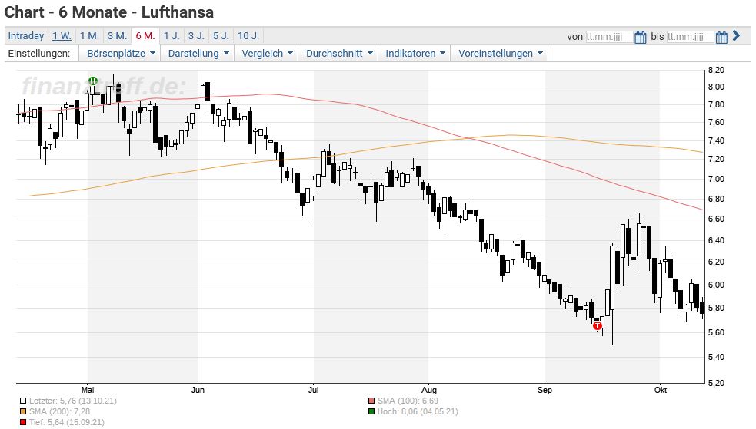The image size is (756, 429).
Task: Expand the Durchschnitt dropdown
Action: pos(339,54)
